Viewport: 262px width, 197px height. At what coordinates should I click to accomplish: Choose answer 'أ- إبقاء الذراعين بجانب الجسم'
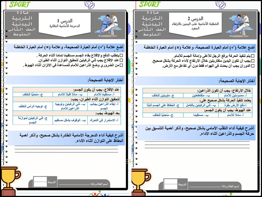click(104, 106)
